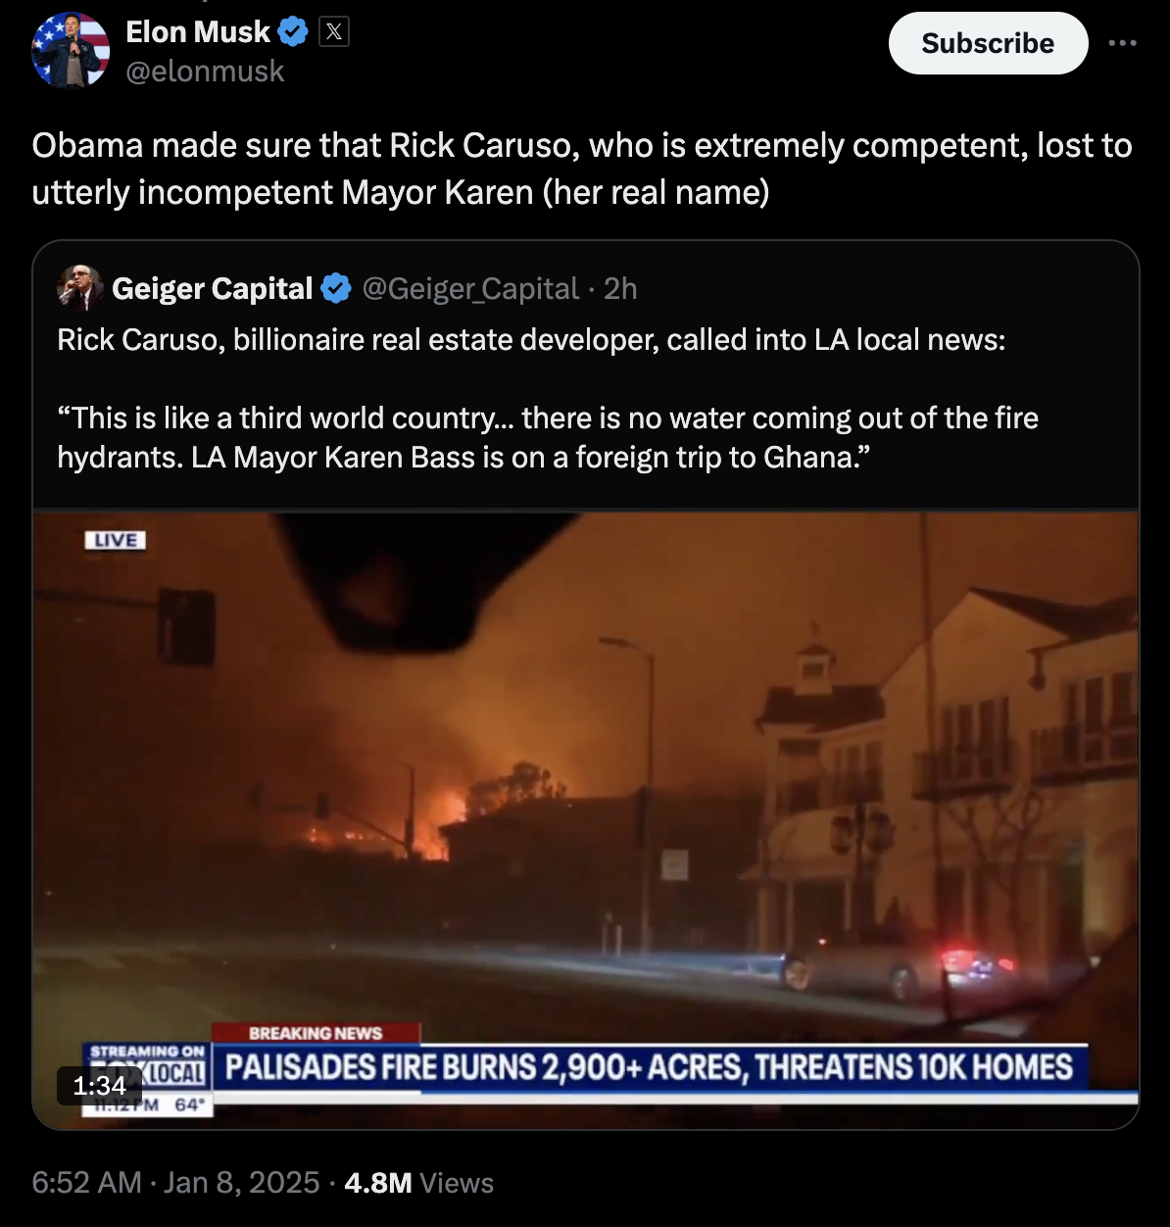
Task: Click the Geiger Capital display name
Action: point(212,288)
